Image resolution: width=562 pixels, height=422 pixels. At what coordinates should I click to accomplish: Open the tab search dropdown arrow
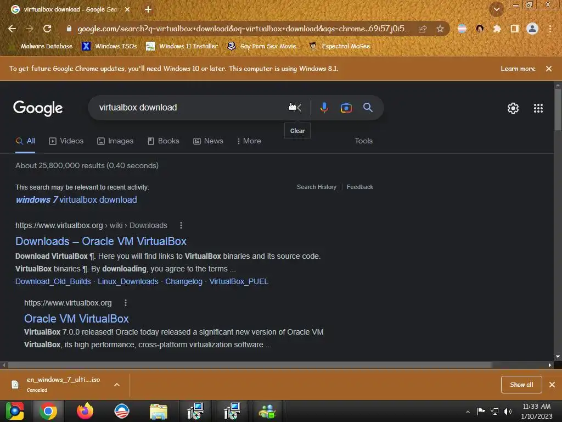click(x=496, y=9)
